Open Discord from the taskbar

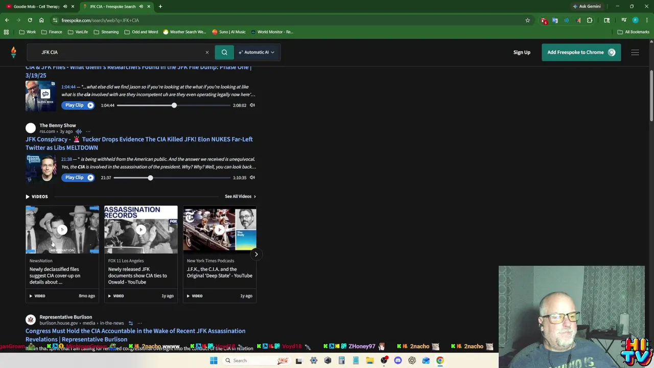(398, 360)
